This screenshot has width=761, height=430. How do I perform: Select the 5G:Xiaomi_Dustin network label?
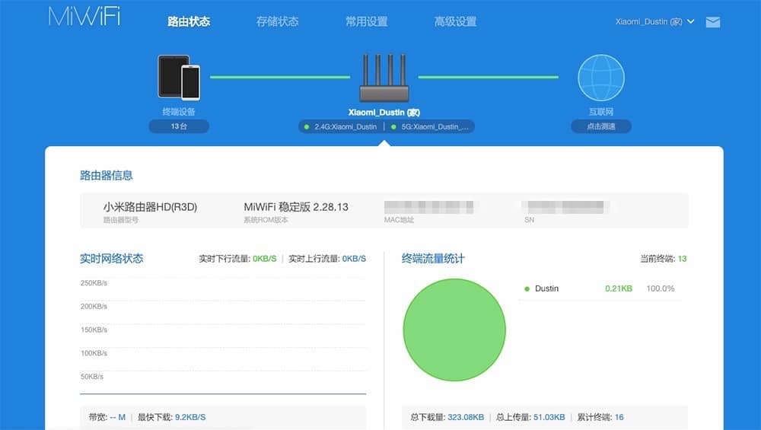[435, 126]
